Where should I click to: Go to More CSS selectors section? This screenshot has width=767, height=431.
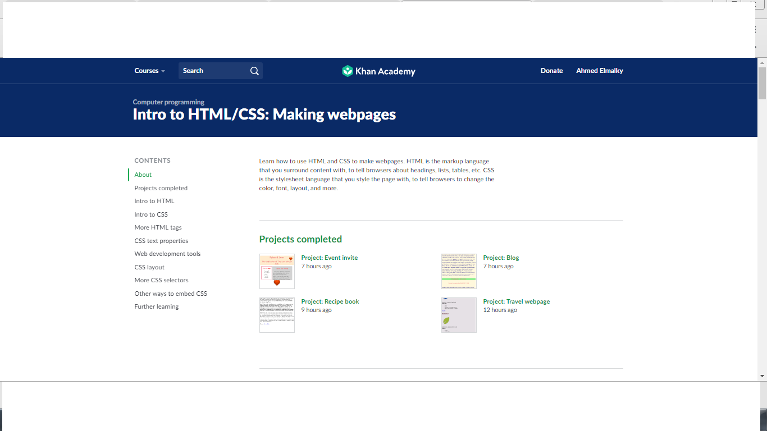161,280
